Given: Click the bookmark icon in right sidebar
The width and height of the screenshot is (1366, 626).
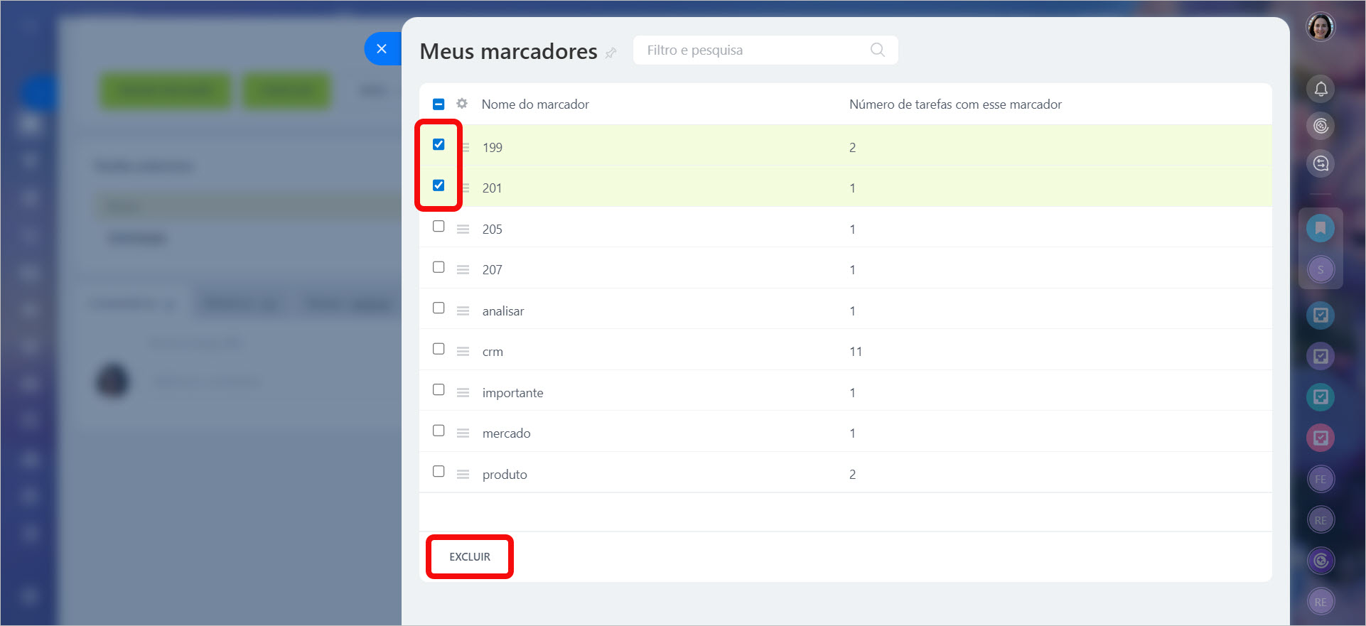Looking at the screenshot, I should click(x=1321, y=228).
